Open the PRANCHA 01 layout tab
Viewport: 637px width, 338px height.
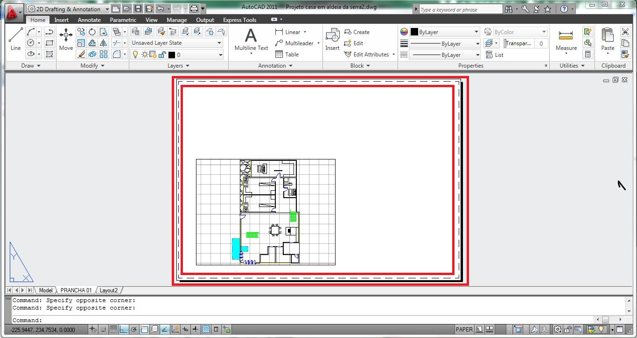pos(76,290)
